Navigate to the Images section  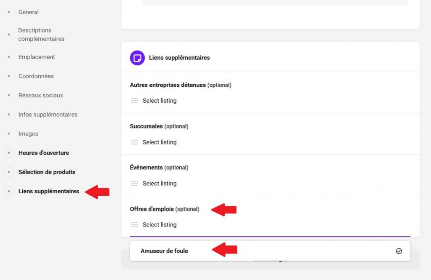click(x=28, y=133)
